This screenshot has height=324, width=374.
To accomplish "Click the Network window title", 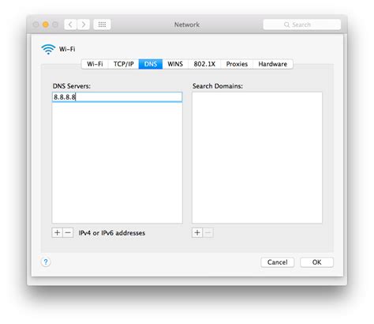I will [187, 24].
